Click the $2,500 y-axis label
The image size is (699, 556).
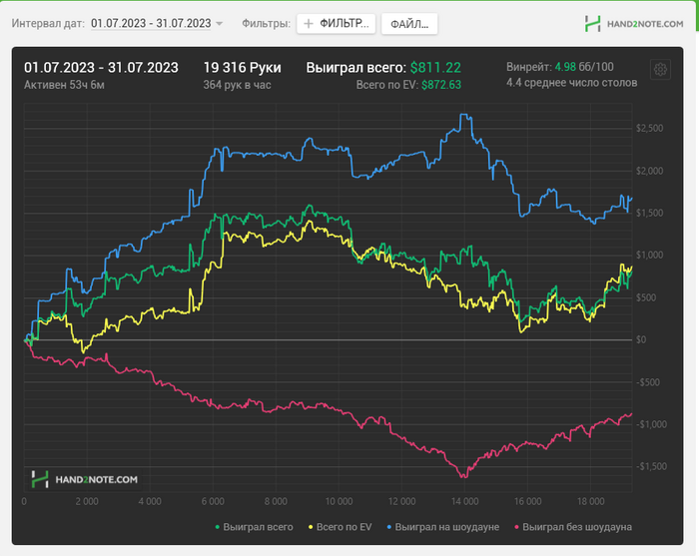pyautogui.click(x=649, y=129)
